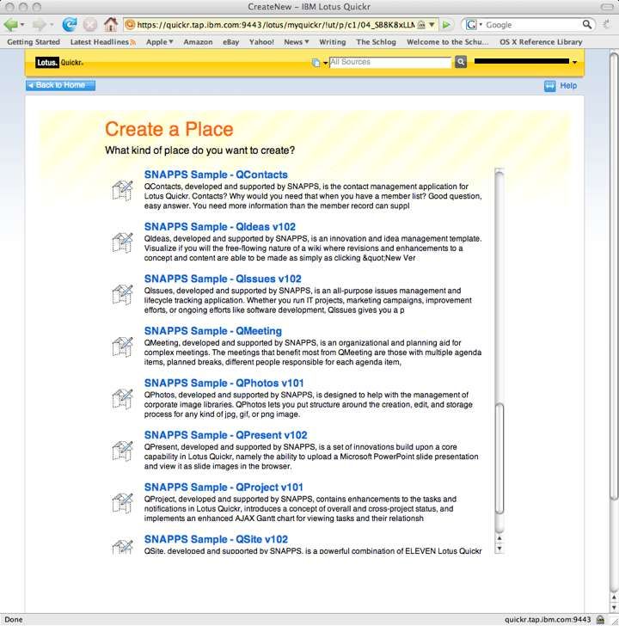619x626 pixels.
Task: Click the QIssues v102 template icon
Action: pyautogui.click(x=122, y=295)
